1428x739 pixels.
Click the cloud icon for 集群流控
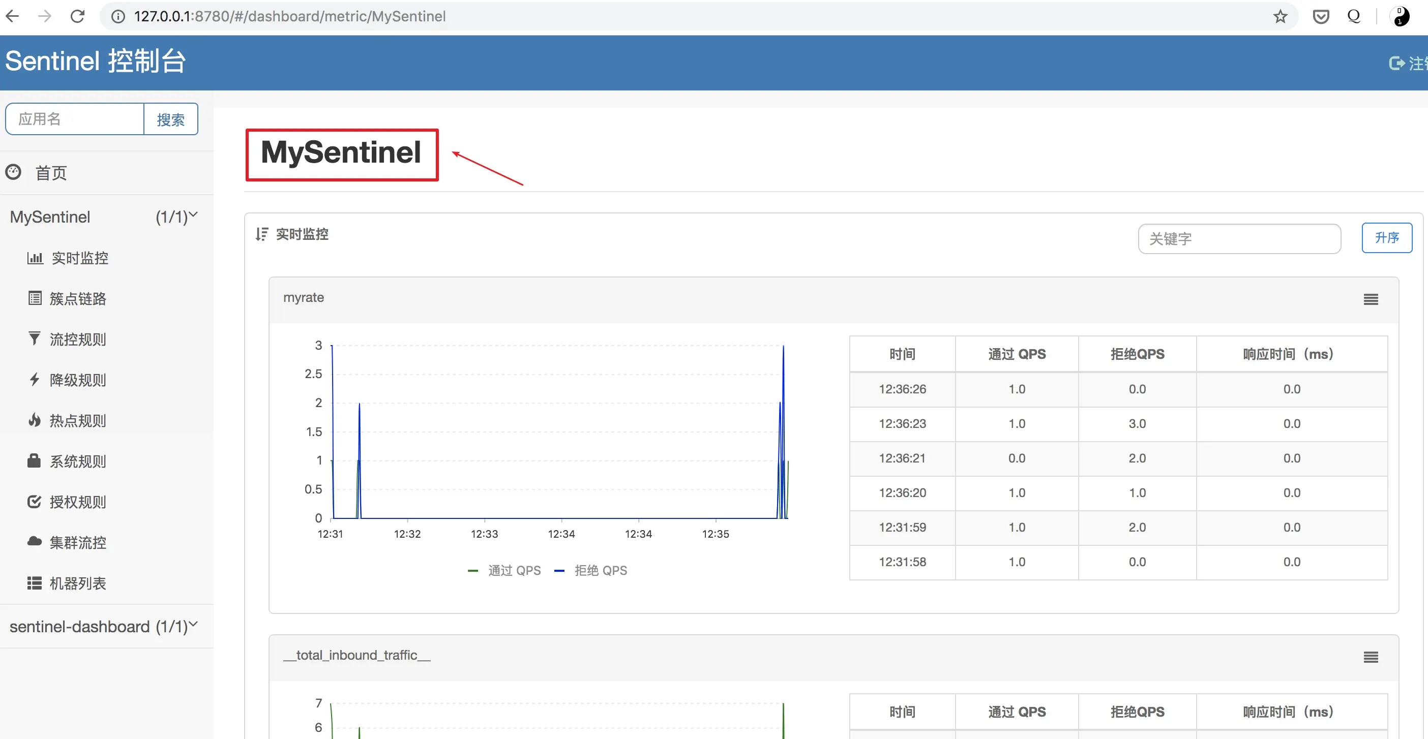click(35, 541)
